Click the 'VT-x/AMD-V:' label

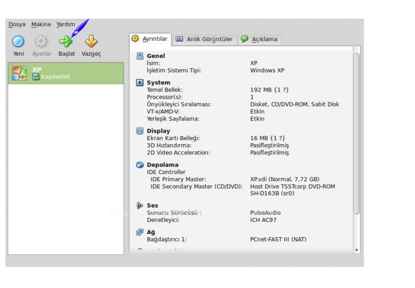point(163,112)
